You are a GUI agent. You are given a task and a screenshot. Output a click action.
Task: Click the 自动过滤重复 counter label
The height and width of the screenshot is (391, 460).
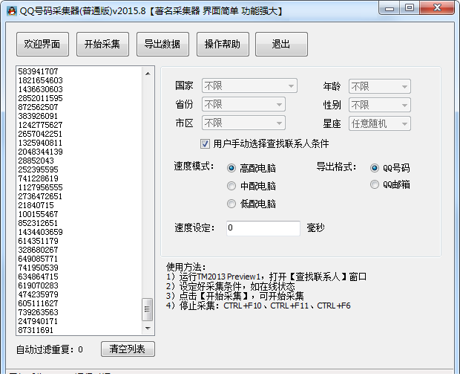click(50, 349)
